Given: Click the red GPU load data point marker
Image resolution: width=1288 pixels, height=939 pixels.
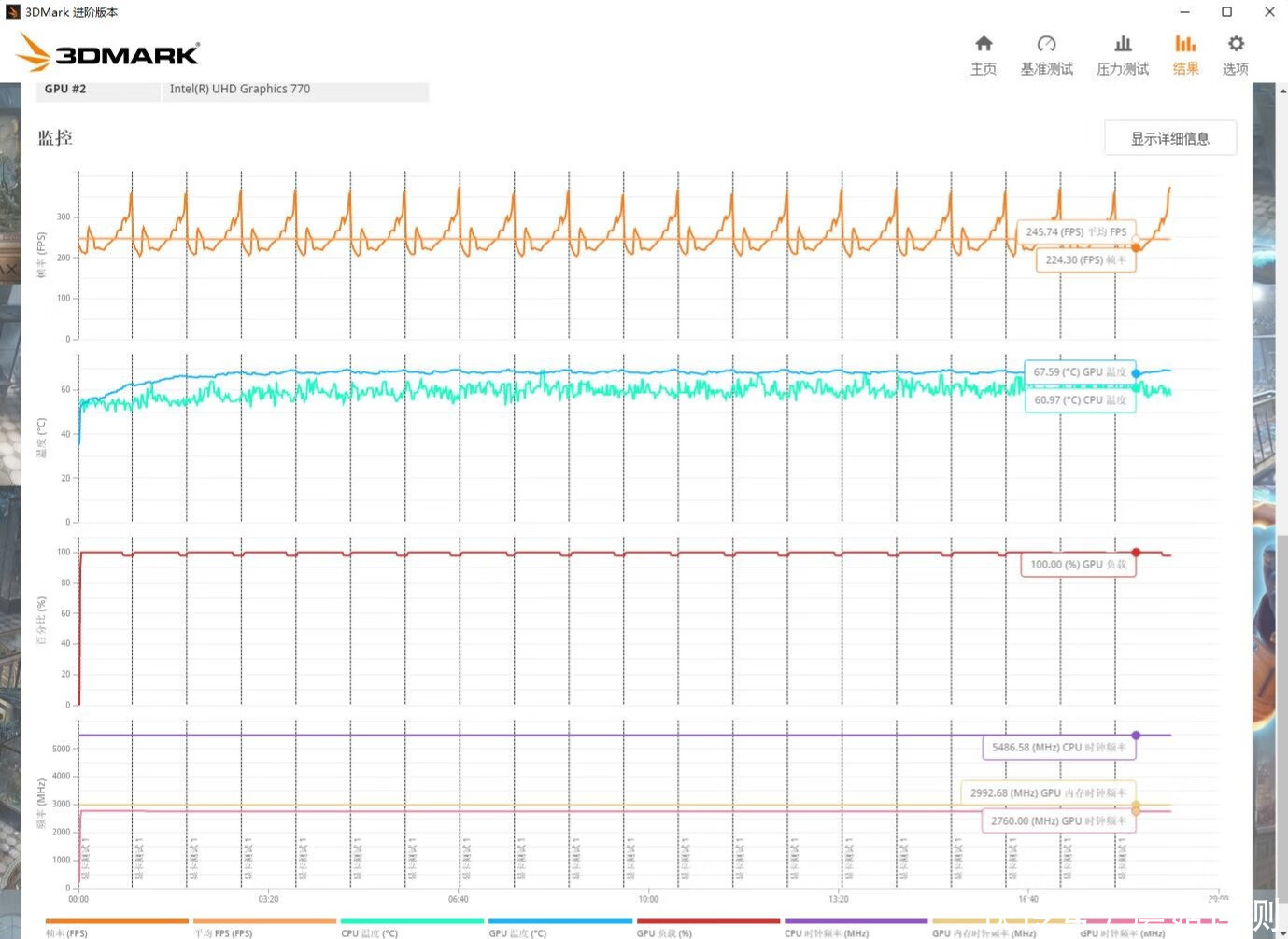Looking at the screenshot, I should pyautogui.click(x=1136, y=553).
